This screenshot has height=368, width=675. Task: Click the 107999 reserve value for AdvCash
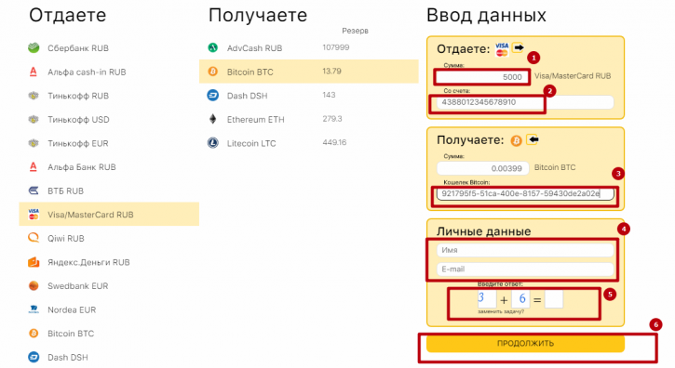336,47
